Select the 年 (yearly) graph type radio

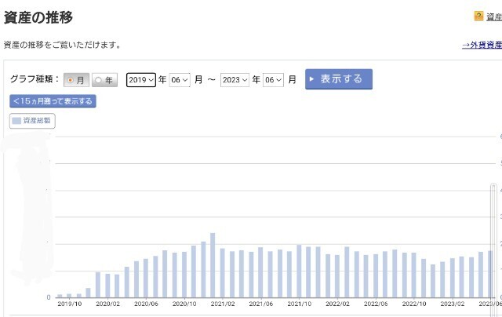click(104, 80)
